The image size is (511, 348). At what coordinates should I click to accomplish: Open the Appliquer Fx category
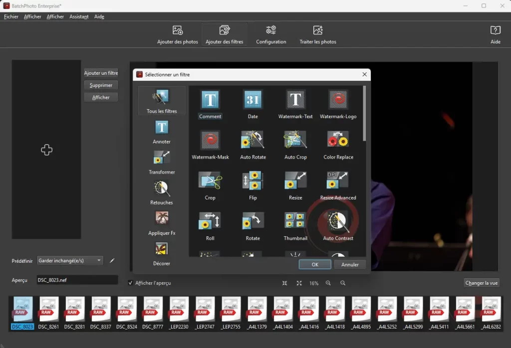click(x=162, y=223)
